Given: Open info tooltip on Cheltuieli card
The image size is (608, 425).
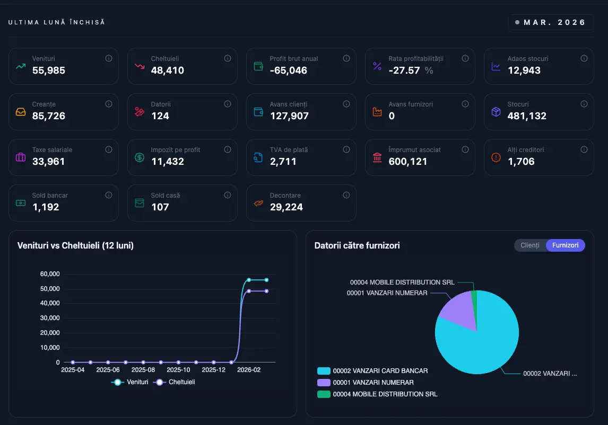Looking at the screenshot, I should (228, 58).
